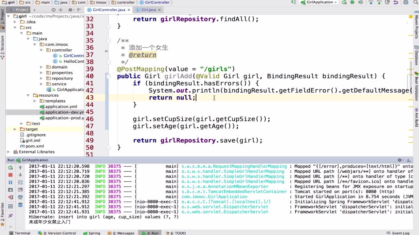Open the Messages tool window
419x235 pixels.
point(121,233)
